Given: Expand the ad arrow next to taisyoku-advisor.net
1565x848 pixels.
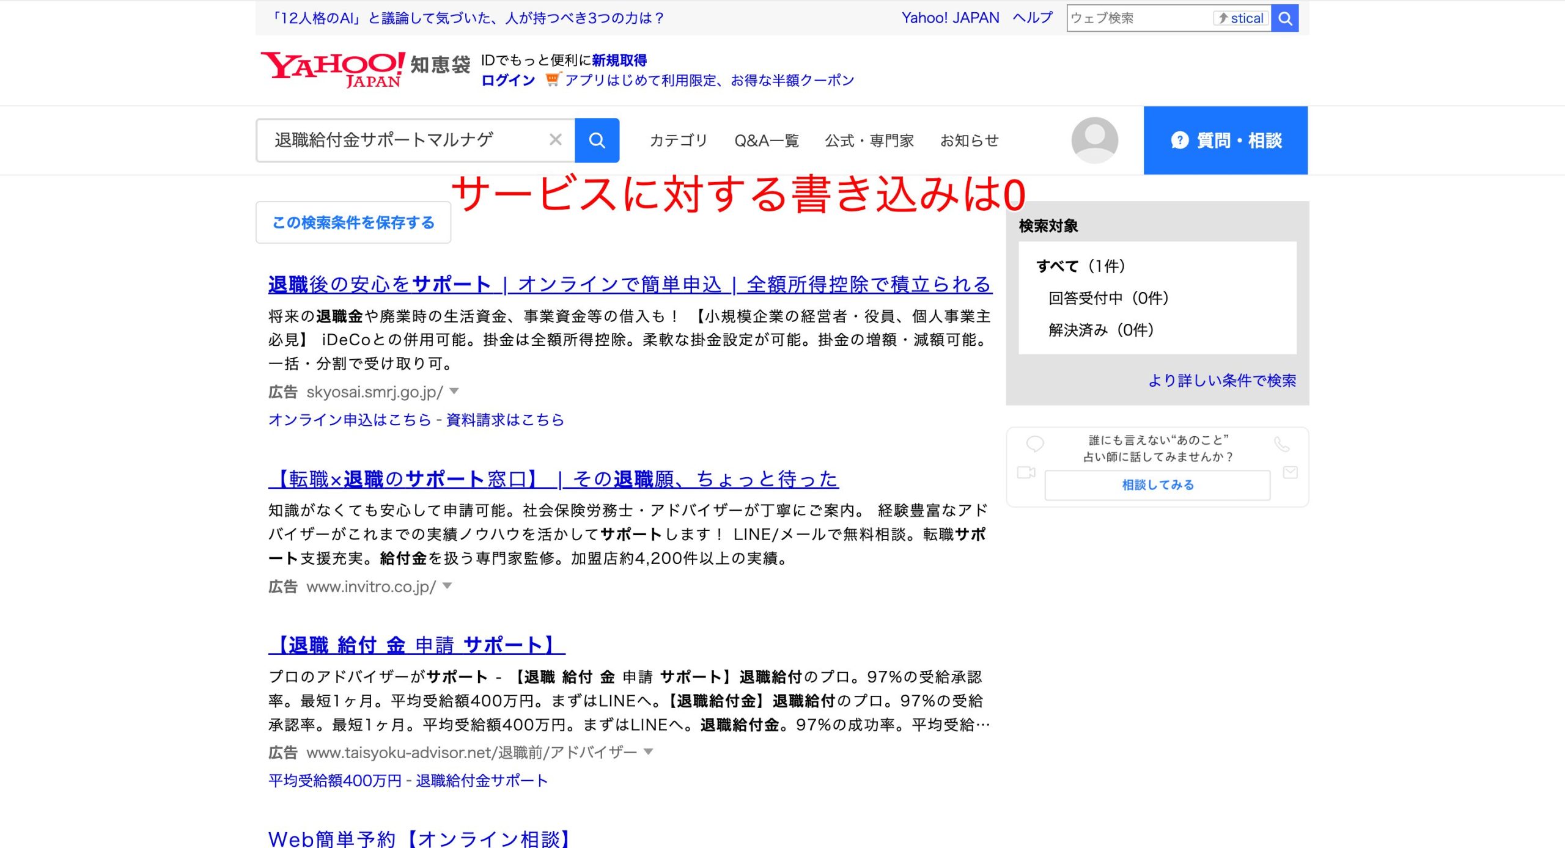Looking at the screenshot, I should 649,751.
